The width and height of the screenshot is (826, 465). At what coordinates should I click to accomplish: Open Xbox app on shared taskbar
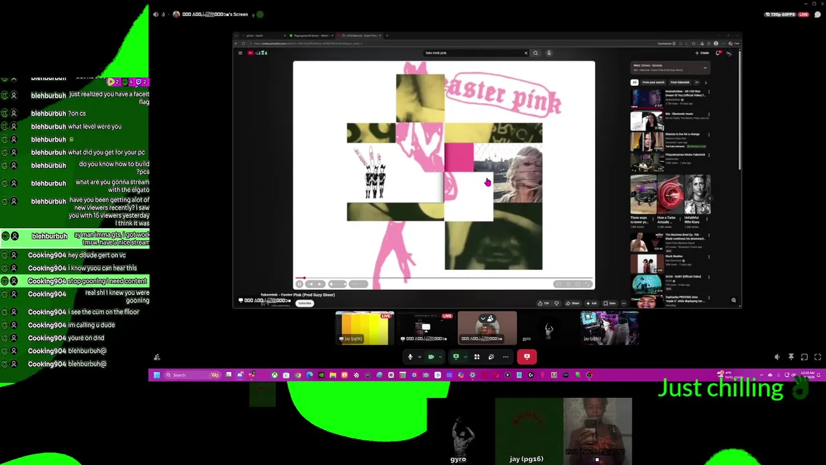click(274, 375)
